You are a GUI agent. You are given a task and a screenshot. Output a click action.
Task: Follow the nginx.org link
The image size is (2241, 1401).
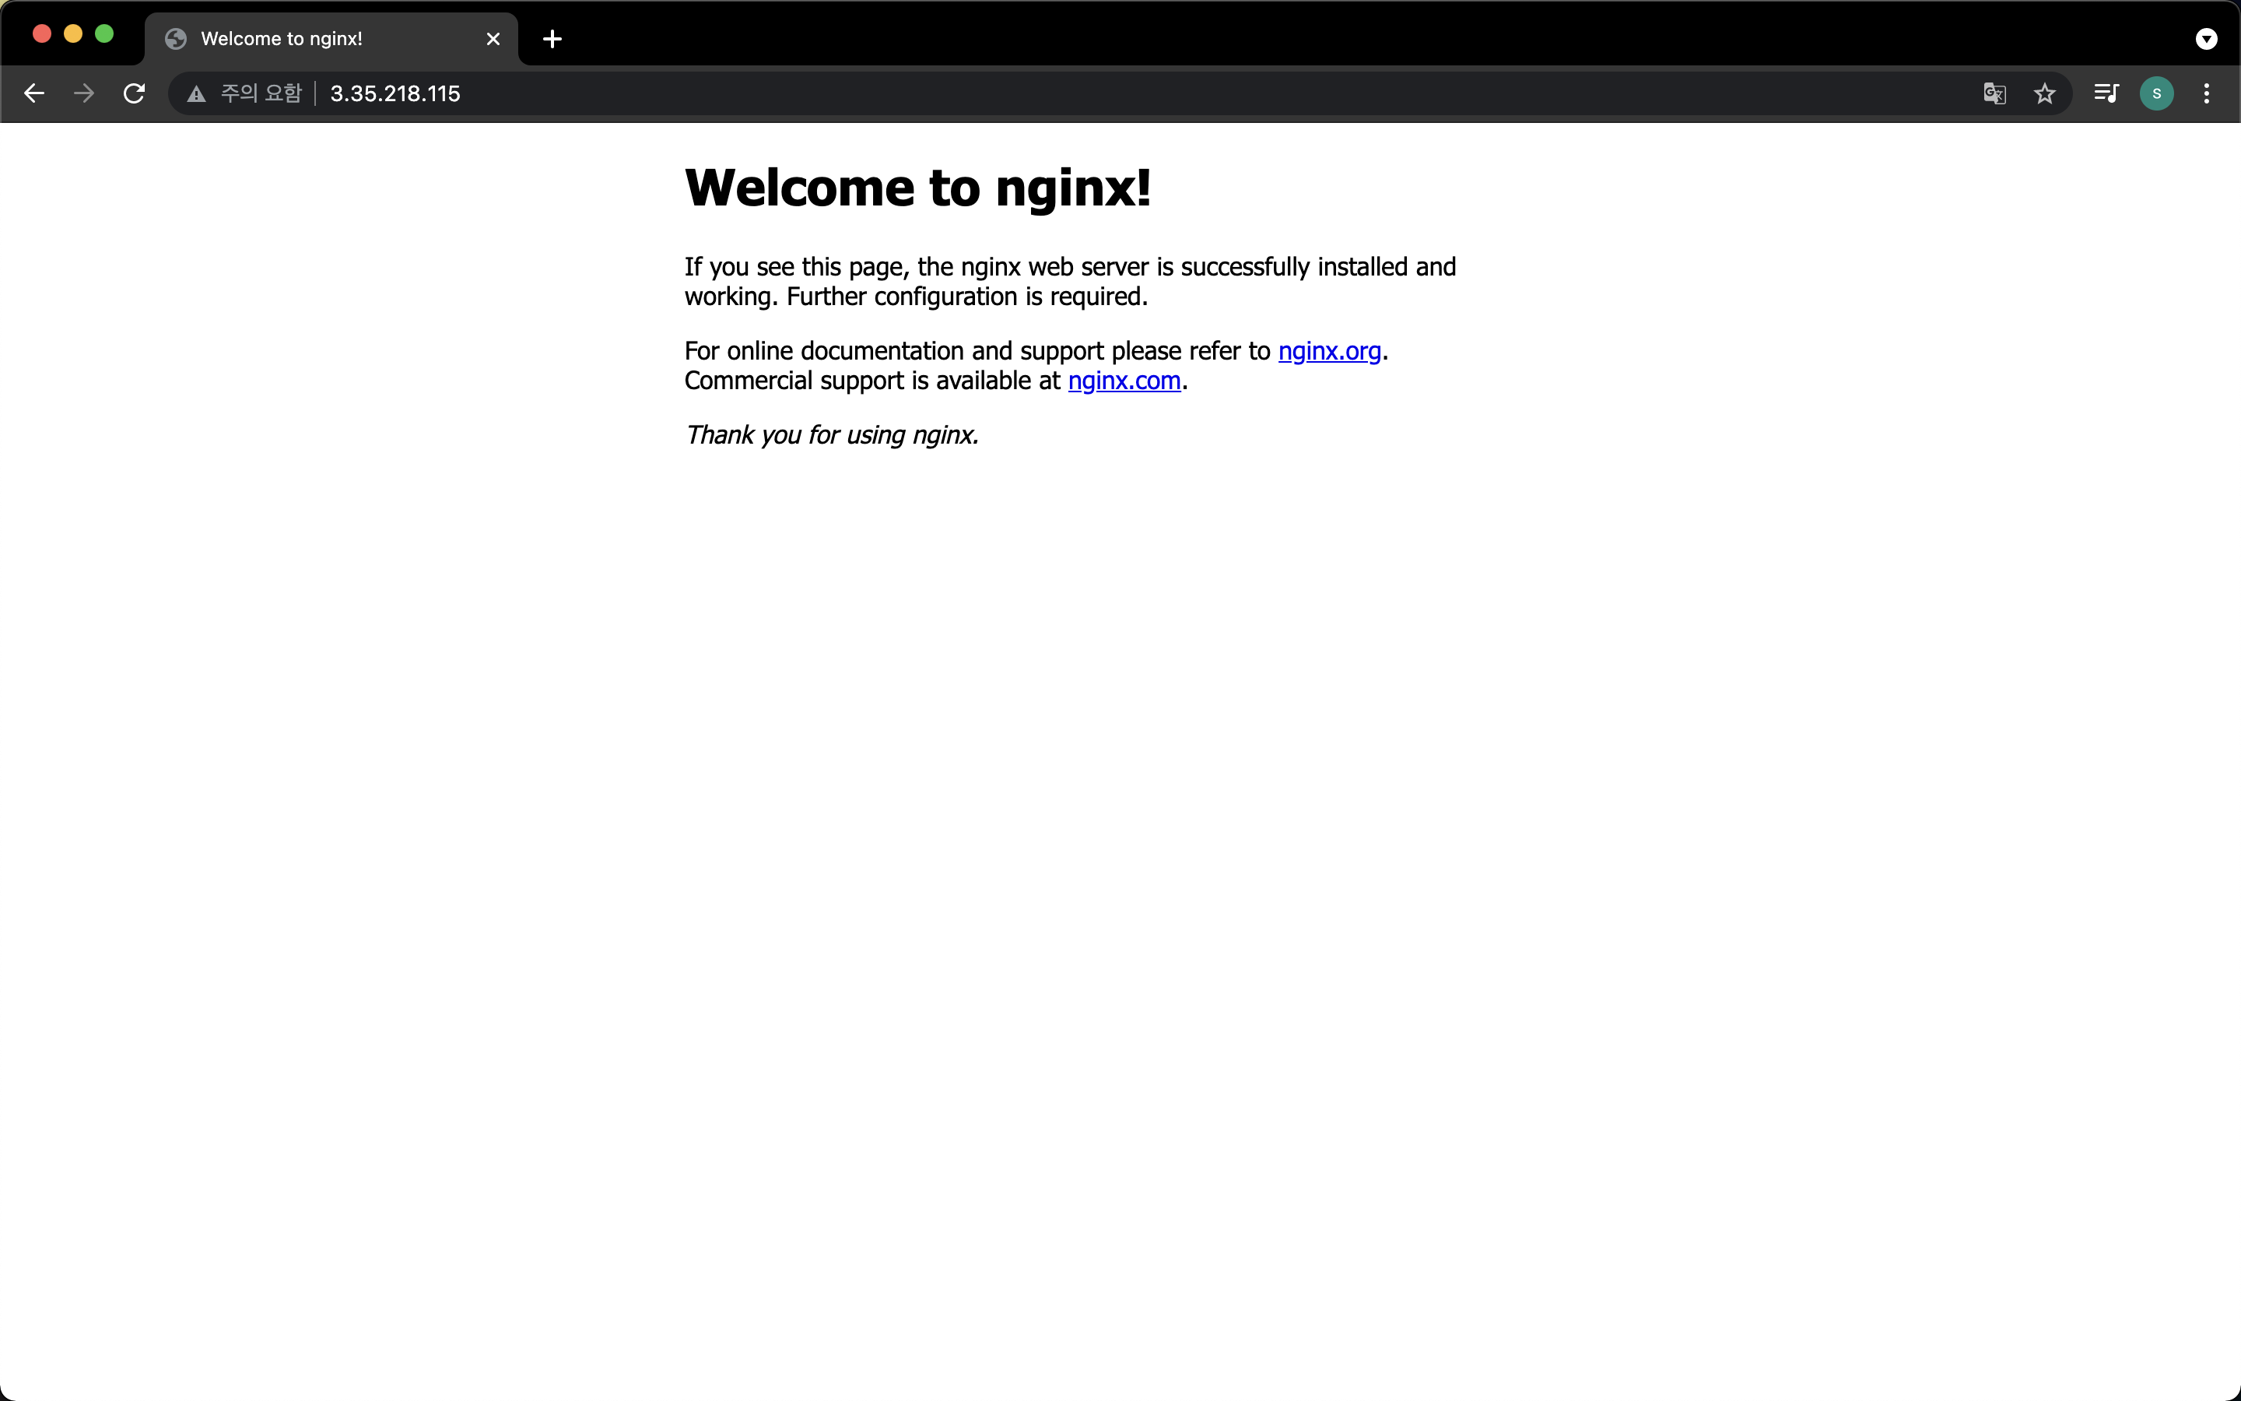(1329, 351)
